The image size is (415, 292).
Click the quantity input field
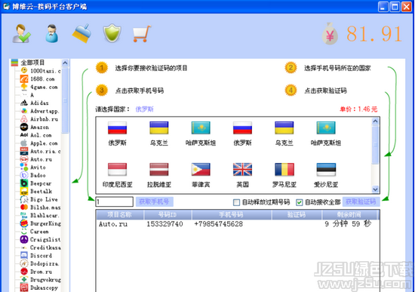tap(115, 201)
